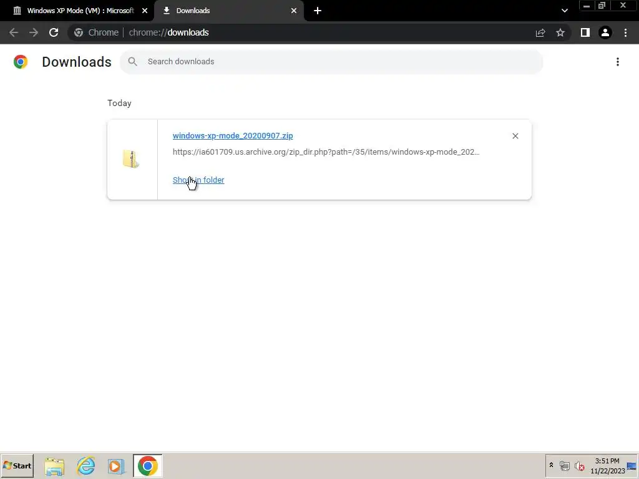This screenshot has width=639, height=479.
Task: Open Chrome's three-dot main menu
Action: click(x=625, y=32)
